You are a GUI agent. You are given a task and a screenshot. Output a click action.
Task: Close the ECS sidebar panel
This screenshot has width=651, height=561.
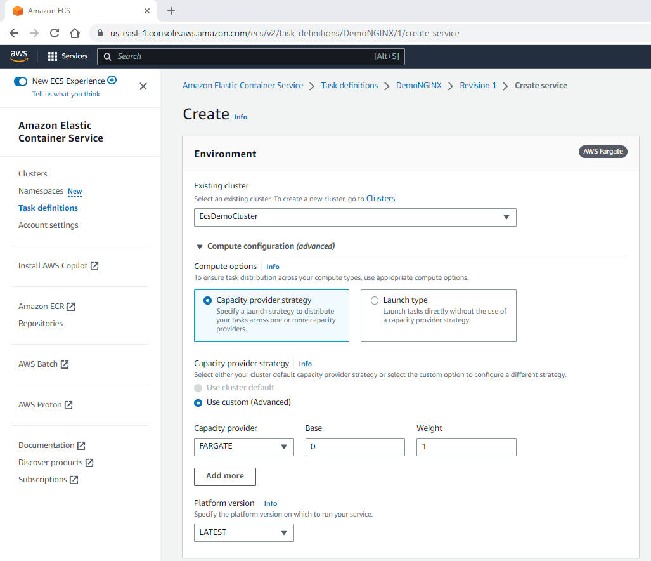(143, 86)
